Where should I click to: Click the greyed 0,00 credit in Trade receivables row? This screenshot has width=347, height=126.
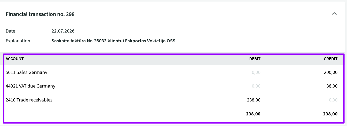pos(333,100)
